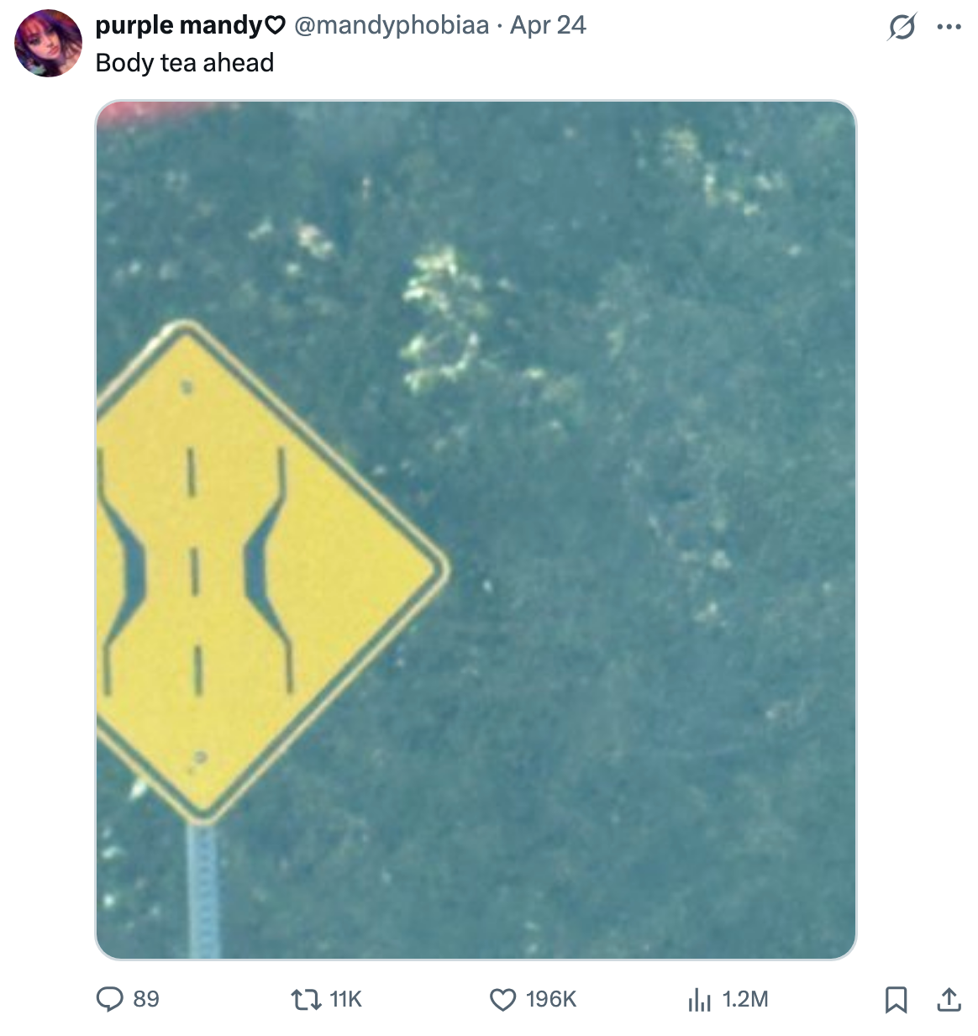The width and height of the screenshot is (978, 1036).
Task: Click the reply speech bubble icon
Action: [110, 999]
